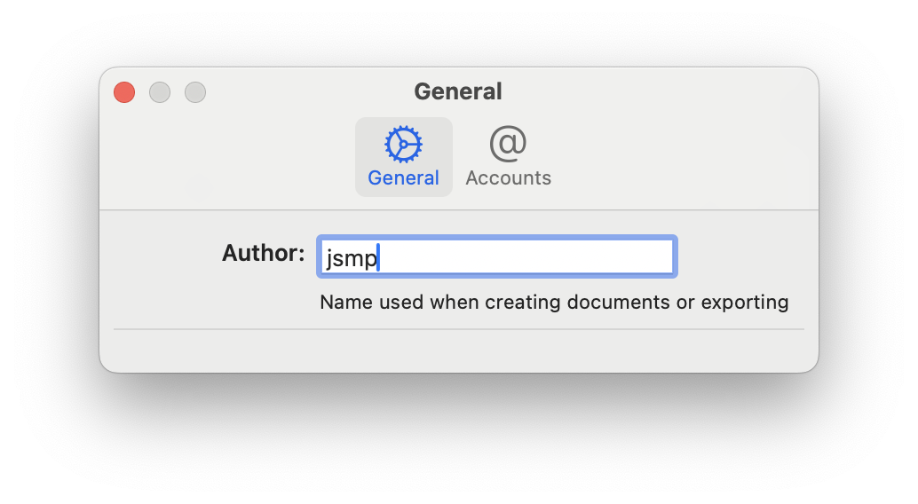Click the window title "General"
Screen dimensions: 918x504
(x=458, y=91)
